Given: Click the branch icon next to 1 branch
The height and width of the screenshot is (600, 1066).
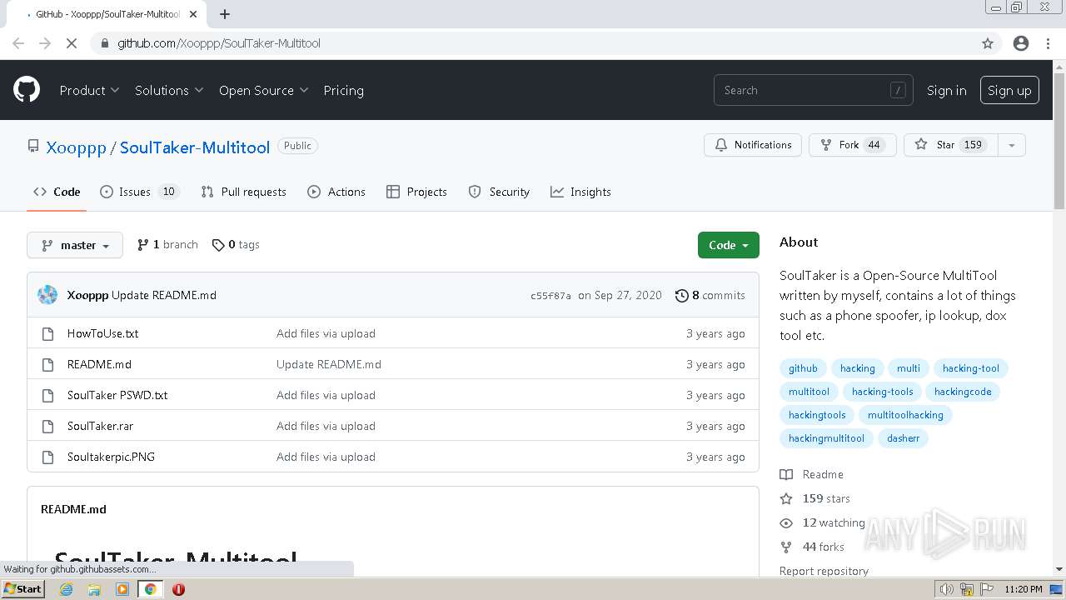Looking at the screenshot, I should click(x=143, y=244).
